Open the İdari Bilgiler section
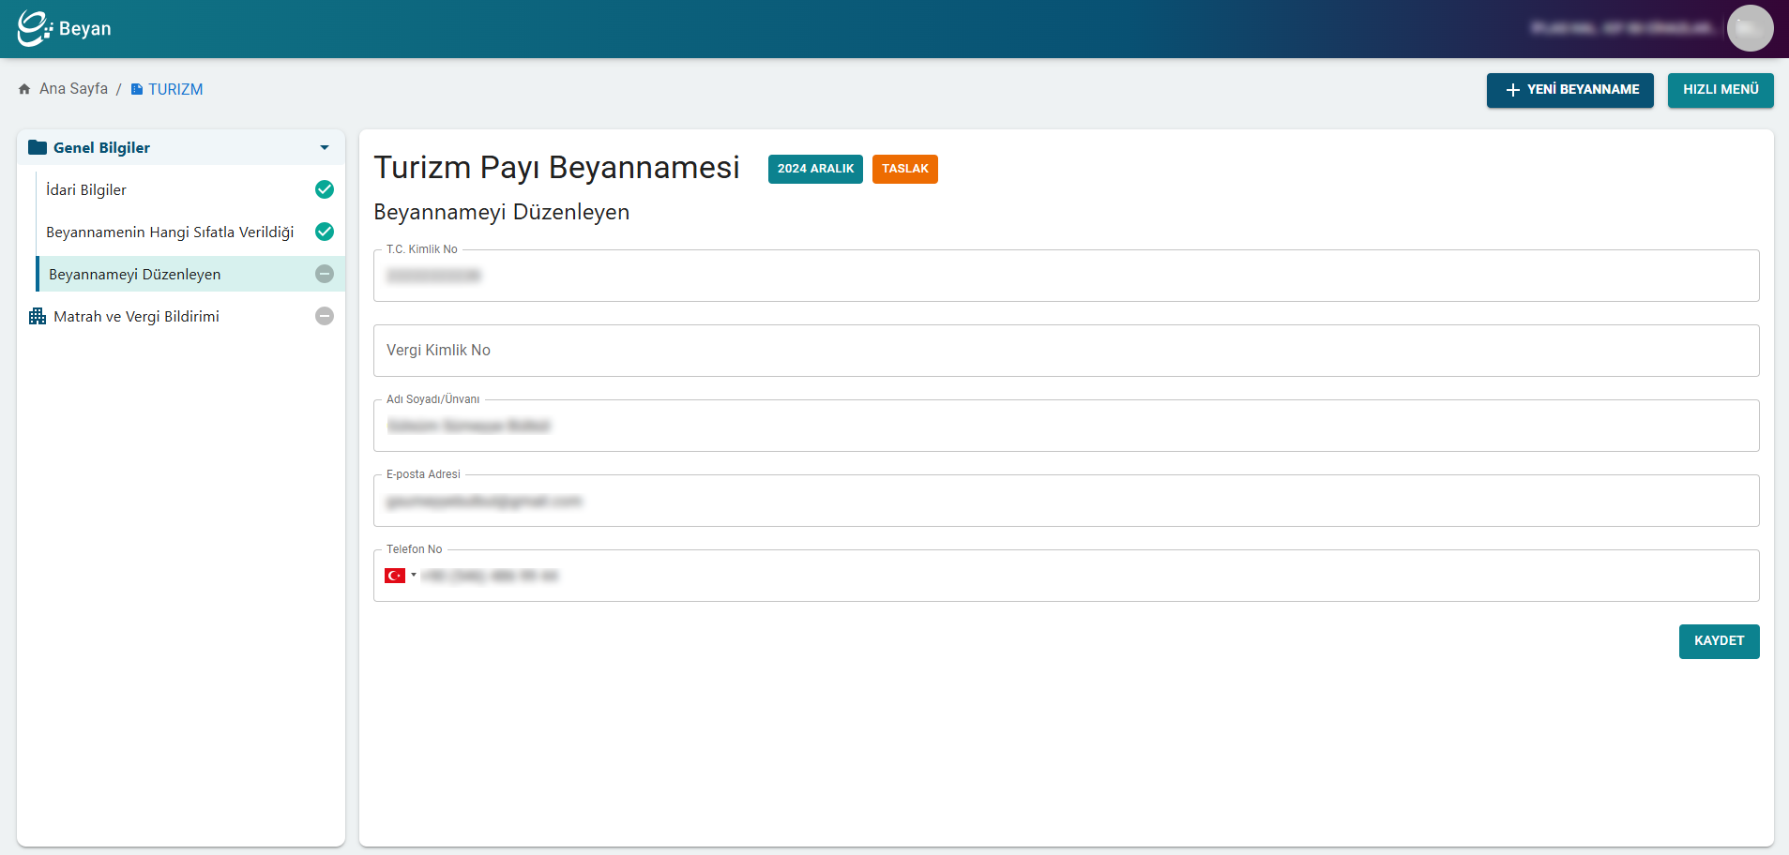This screenshot has width=1789, height=855. (191, 189)
